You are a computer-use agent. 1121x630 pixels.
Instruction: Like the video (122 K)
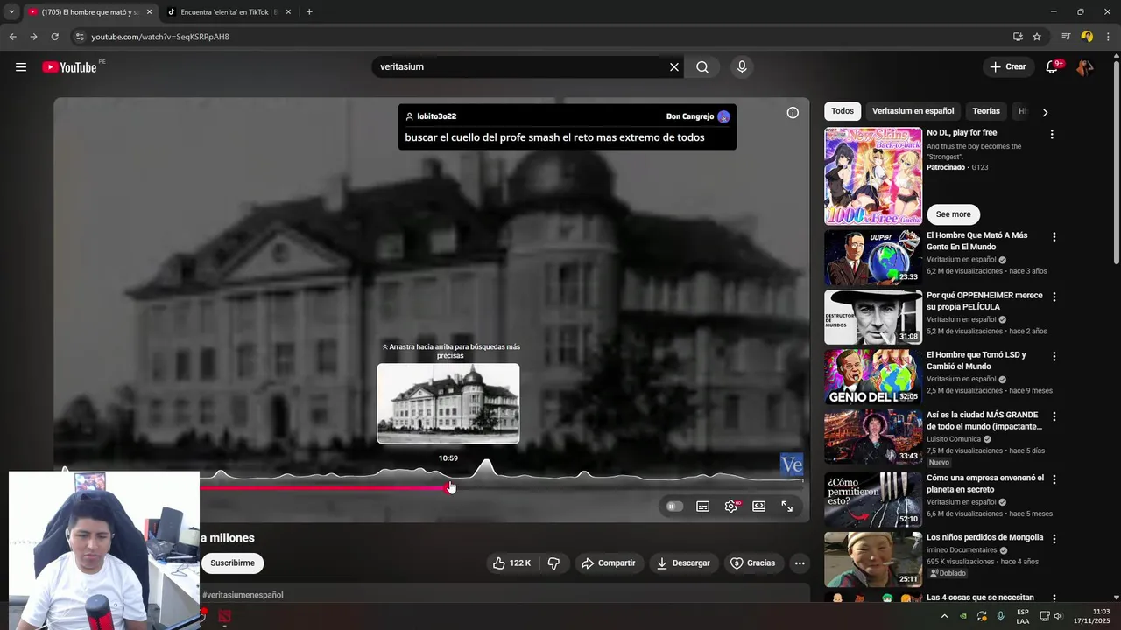pyautogui.click(x=512, y=563)
